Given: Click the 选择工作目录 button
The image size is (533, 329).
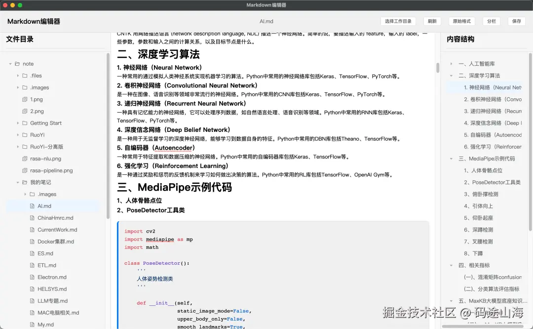Looking at the screenshot, I should pos(398,21).
